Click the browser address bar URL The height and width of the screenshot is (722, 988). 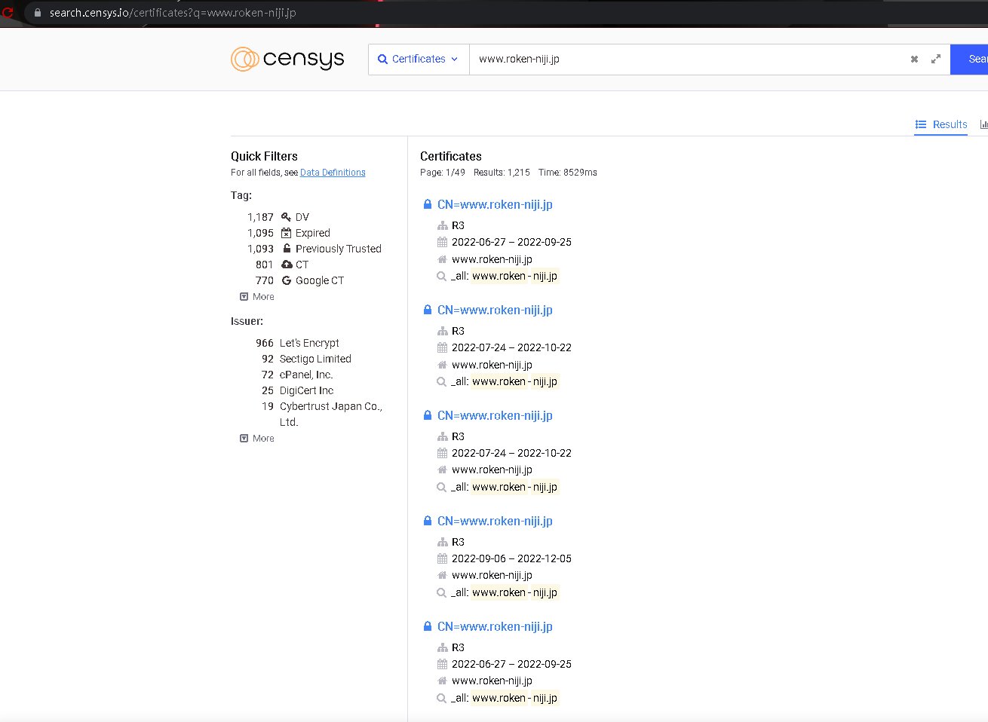pyautogui.click(x=173, y=13)
